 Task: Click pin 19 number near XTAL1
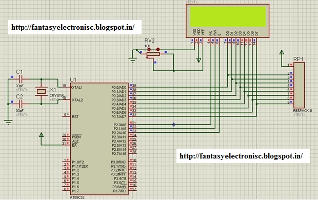pyautogui.click(x=64, y=86)
